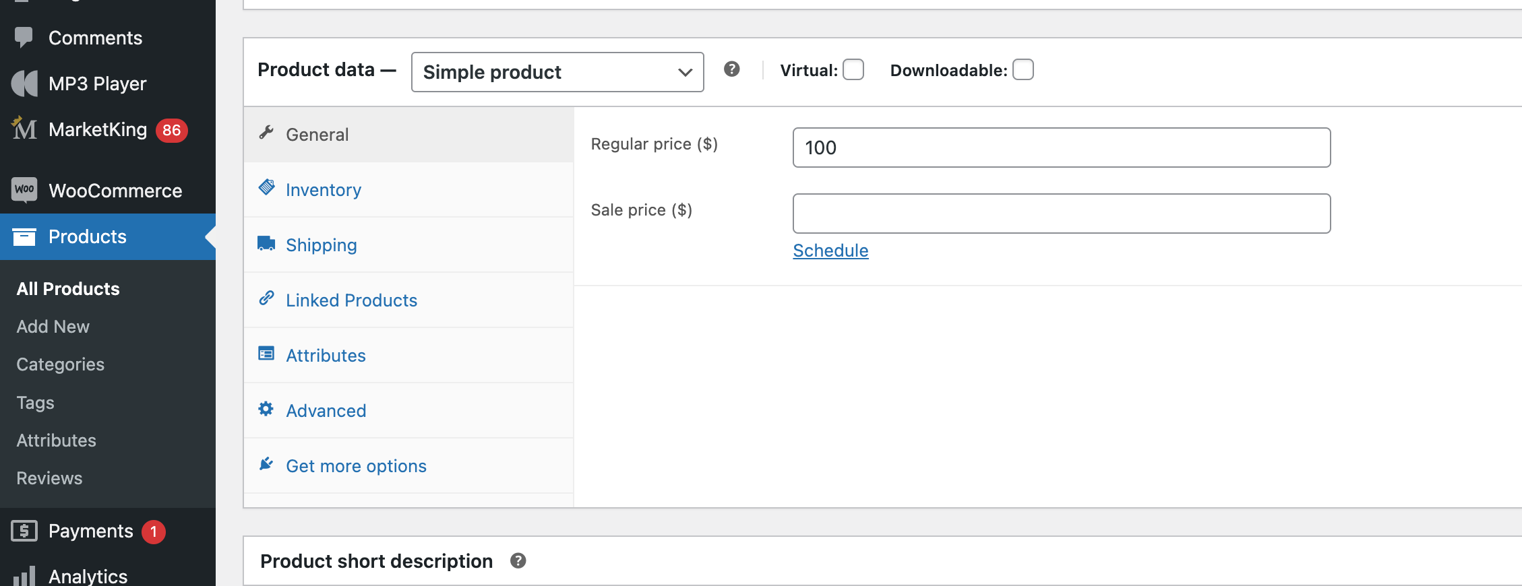This screenshot has height=586, width=1522.
Task: Enable the Virtual checkbox
Action: (x=853, y=70)
